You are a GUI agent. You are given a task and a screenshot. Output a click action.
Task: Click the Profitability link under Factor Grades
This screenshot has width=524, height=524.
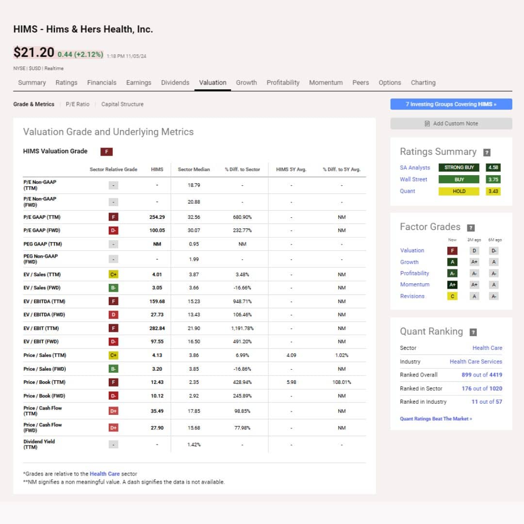click(x=415, y=273)
